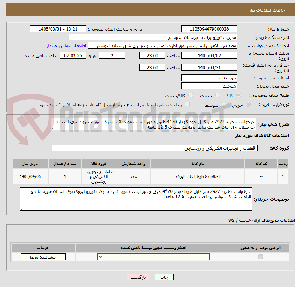This screenshot has height=287, width=295.
Task: Click the delivery province field خوزستان
Action: [209, 78]
